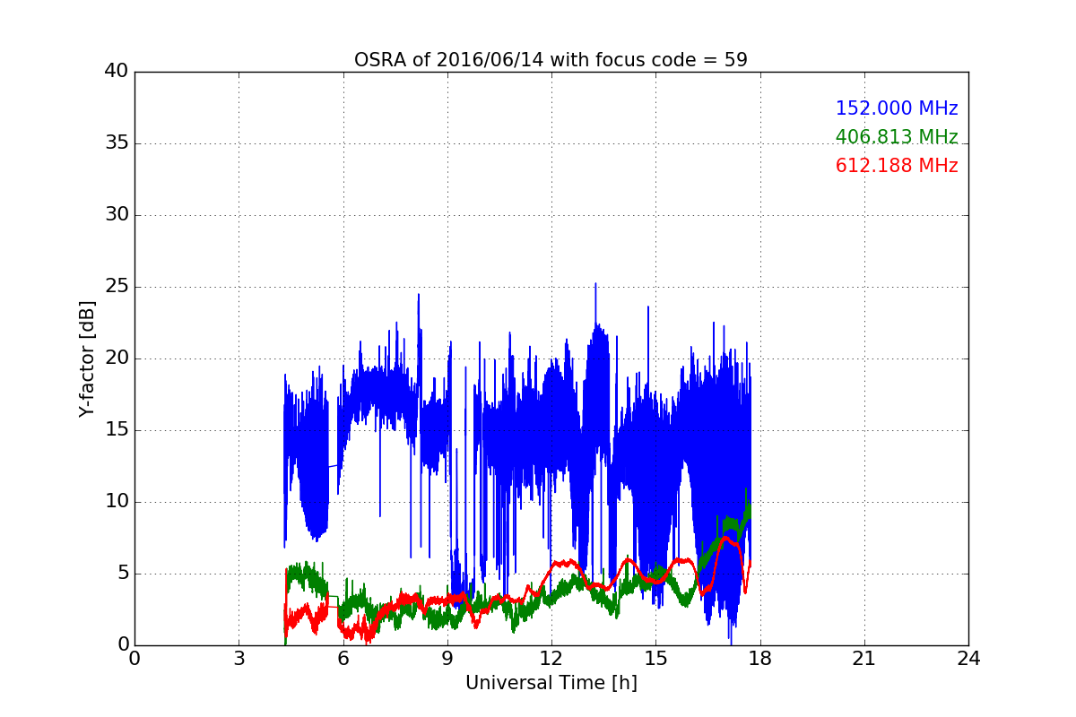Select the red 612.188 MHz legend label
The image size is (1076, 717).
(897, 166)
